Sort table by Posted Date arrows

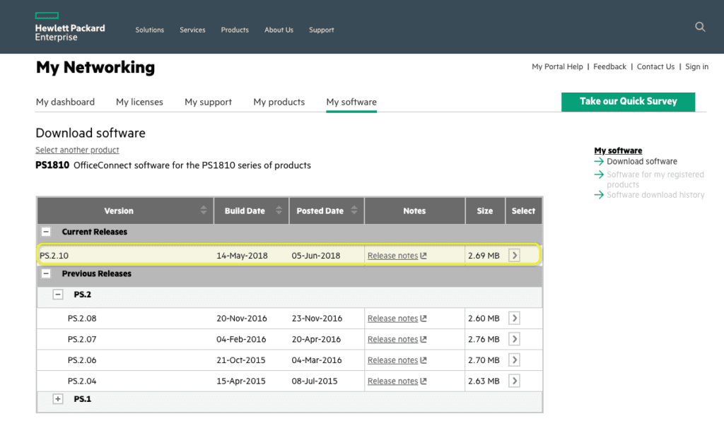tap(354, 210)
